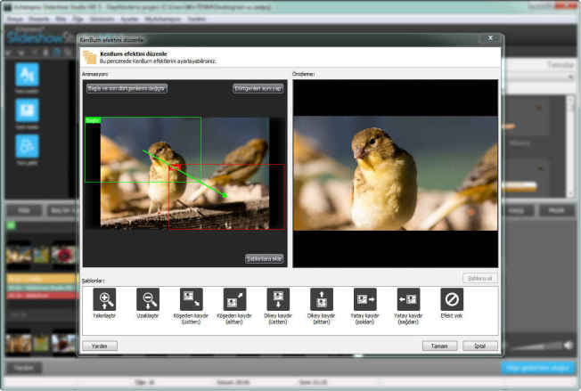Click the make rectangles identical button
Screen dimensions: 581x391
(x=258, y=88)
